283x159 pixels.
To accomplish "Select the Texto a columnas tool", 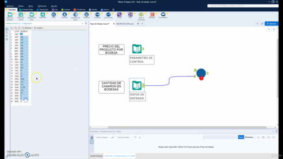I will tap(141, 15).
